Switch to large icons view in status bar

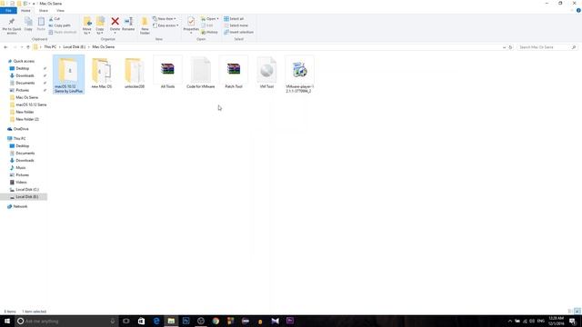(577, 312)
